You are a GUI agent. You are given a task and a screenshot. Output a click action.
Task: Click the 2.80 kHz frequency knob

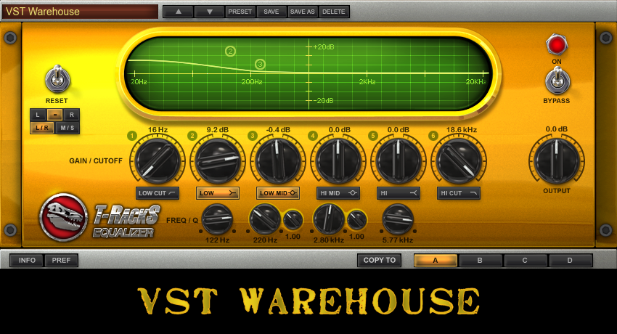(x=329, y=219)
